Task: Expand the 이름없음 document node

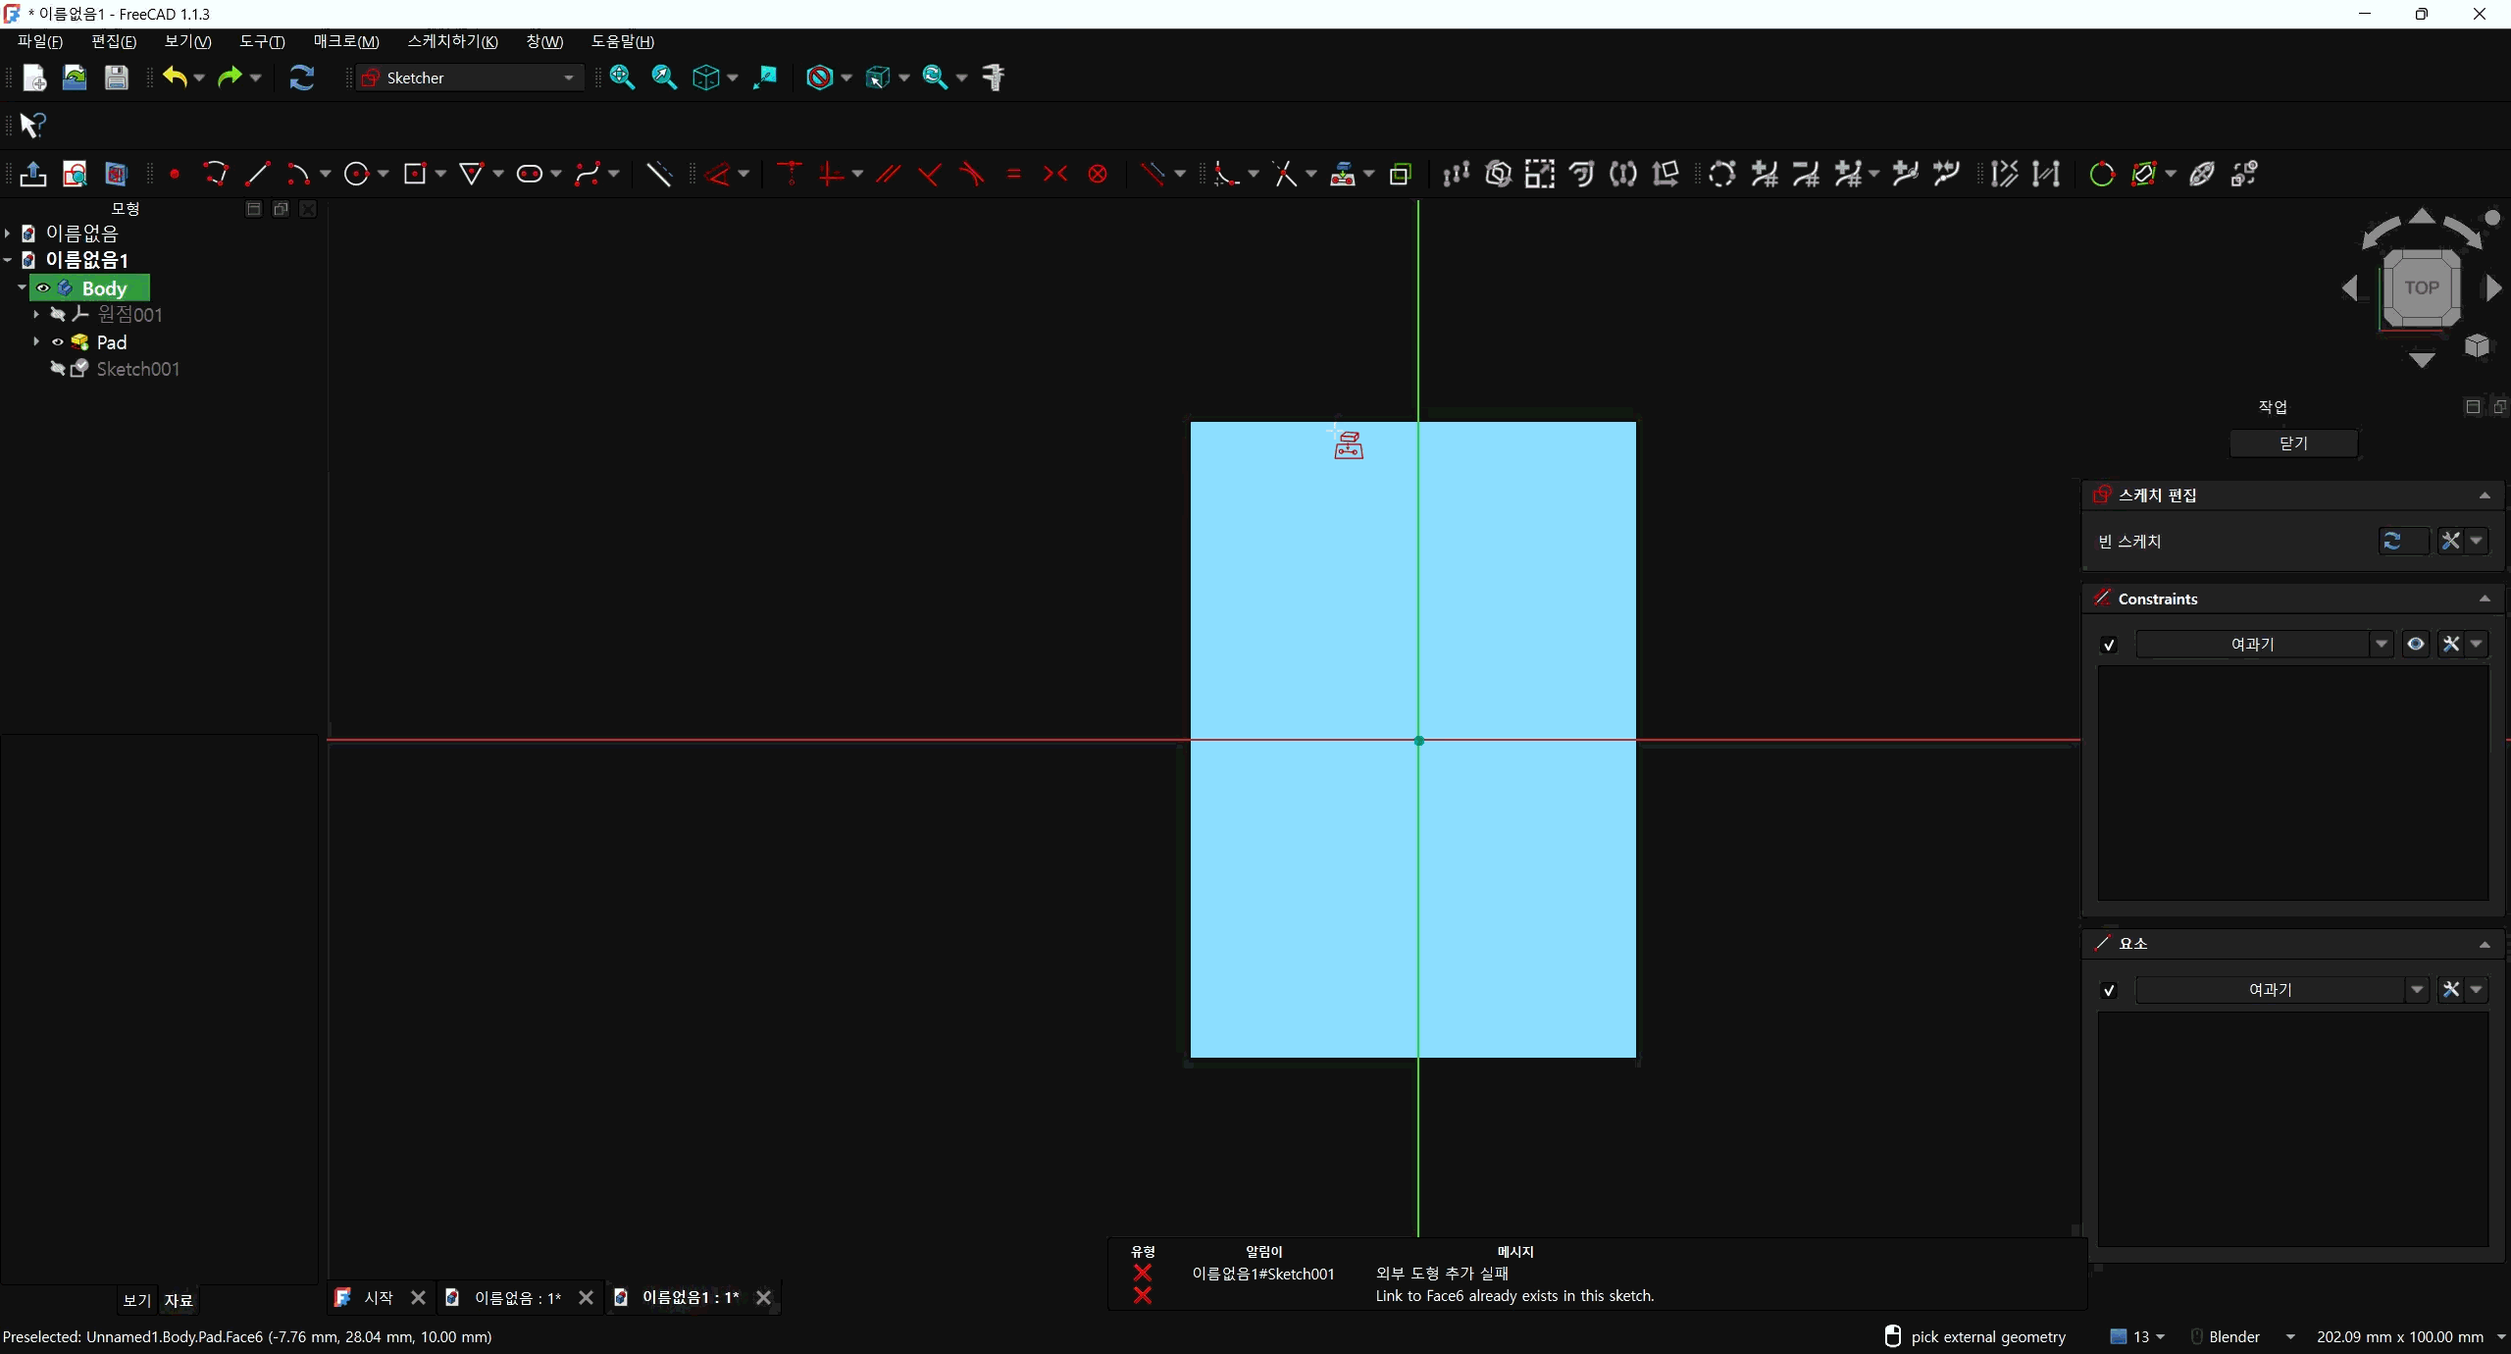Action: pos(7,234)
